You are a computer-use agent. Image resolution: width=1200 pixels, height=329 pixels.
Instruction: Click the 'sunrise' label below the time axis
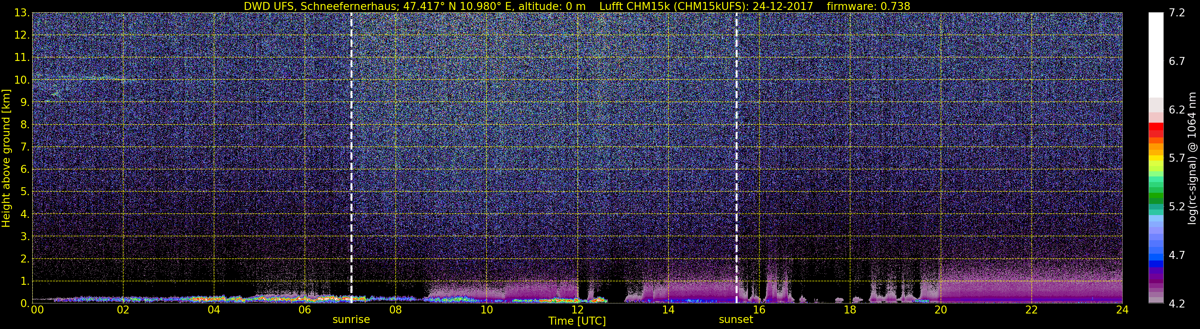[x=351, y=320]
